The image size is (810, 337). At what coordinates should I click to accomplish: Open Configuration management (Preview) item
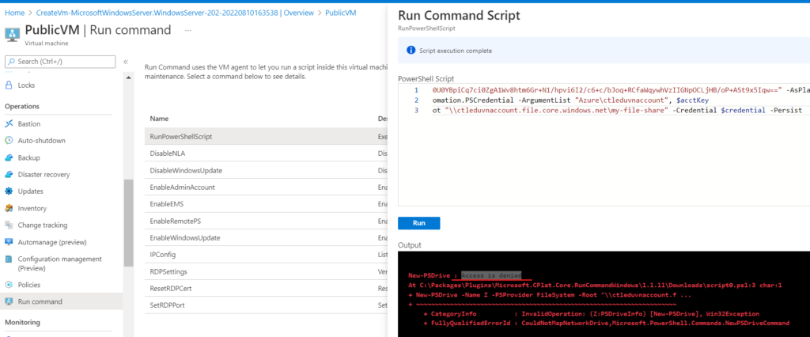pyautogui.click(x=62, y=263)
